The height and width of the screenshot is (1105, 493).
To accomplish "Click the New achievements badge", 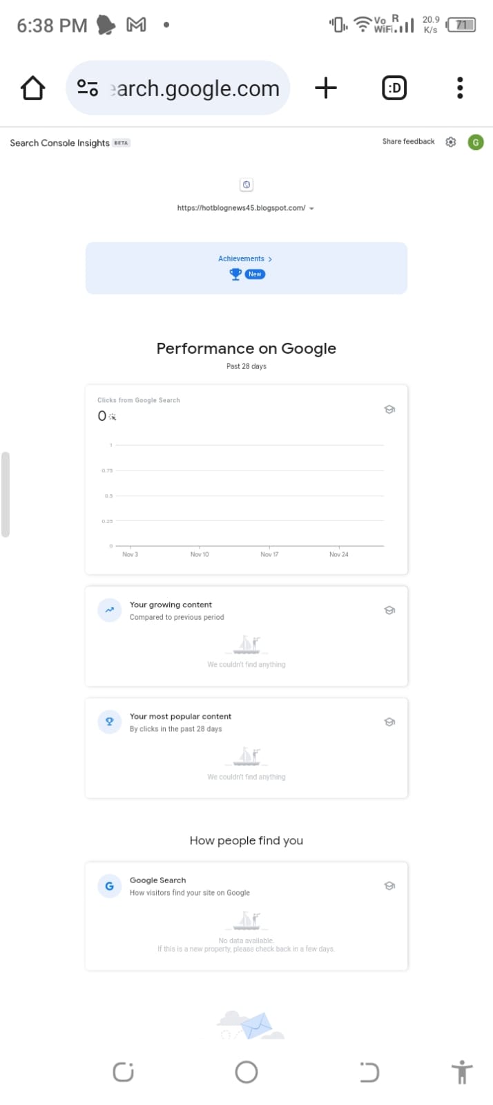I will pyautogui.click(x=255, y=274).
